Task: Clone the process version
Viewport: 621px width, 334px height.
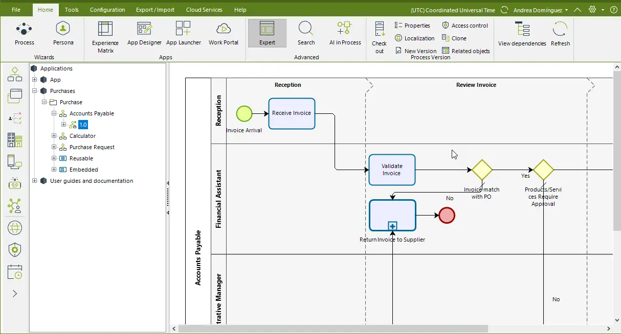Action: pyautogui.click(x=454, y=38)
